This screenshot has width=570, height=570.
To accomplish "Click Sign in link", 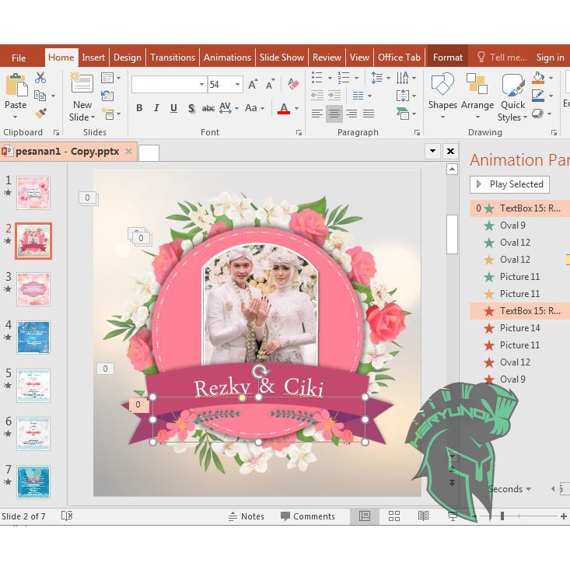I will tap(550, 58).
